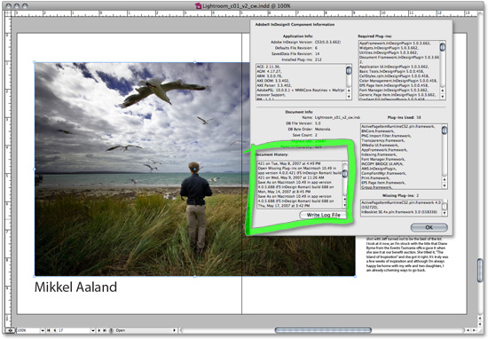Click the zoom level 100% field
Image resolution: width=488 pixels, height=339 pixels.
pyautogui.click(x=28, y=330)
